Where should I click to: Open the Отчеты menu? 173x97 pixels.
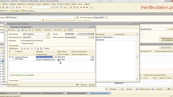pos(39,4)
